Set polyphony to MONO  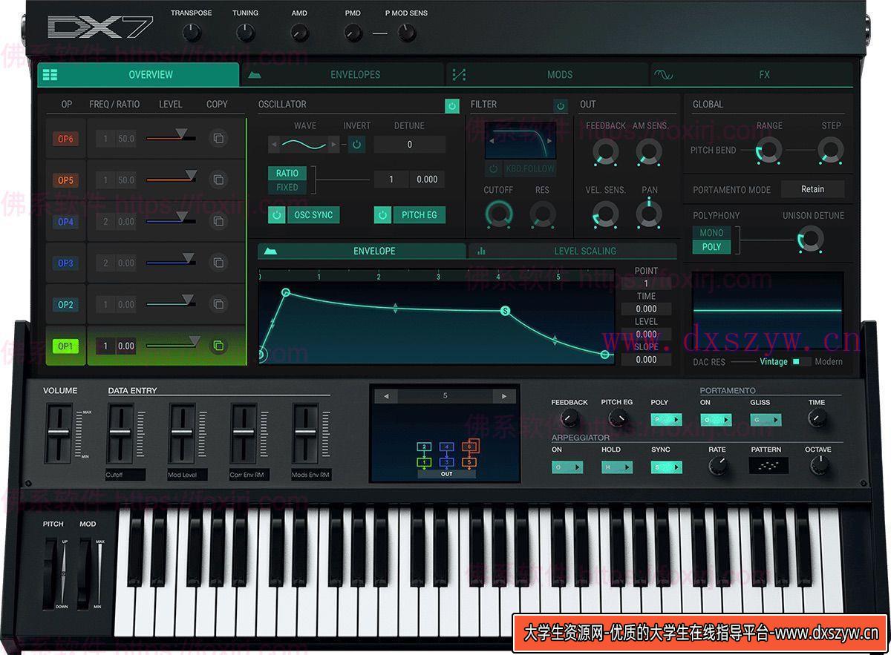click(x=711, y=232)
